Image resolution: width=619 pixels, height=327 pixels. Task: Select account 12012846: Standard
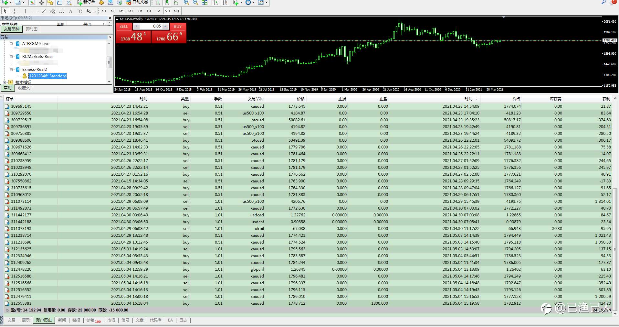click(x=48, y=76)
